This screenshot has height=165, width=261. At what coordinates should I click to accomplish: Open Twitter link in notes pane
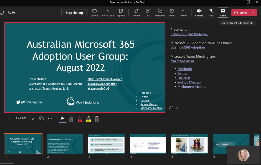click(182, 73)
